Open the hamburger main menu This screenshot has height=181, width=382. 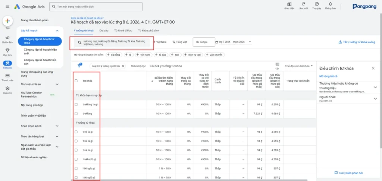click(7, 7)
